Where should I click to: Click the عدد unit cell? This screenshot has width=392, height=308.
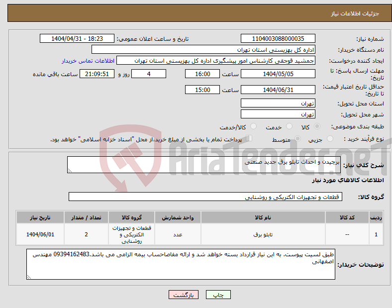178,234
